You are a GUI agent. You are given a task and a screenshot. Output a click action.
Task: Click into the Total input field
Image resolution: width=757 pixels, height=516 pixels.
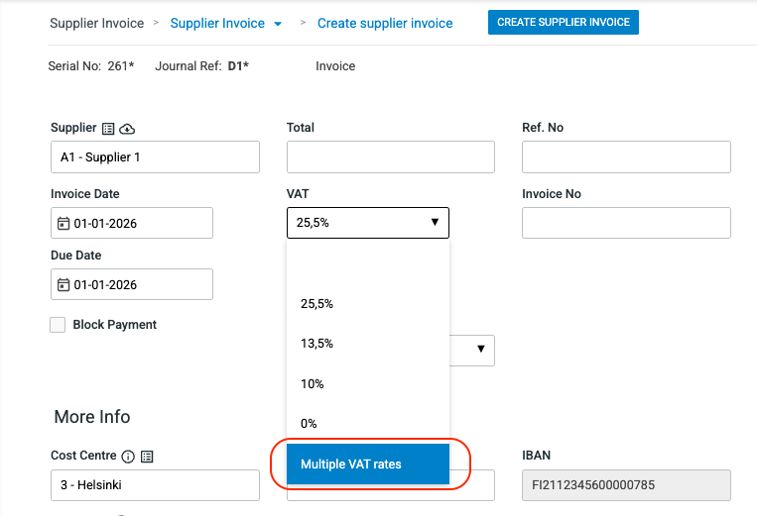click(390, 157)
